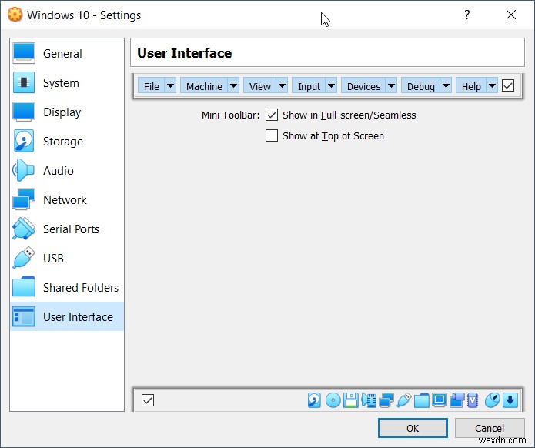Click the optical disc status bar indicator
This screenshot has width=535, height=448.
[333, 400]
